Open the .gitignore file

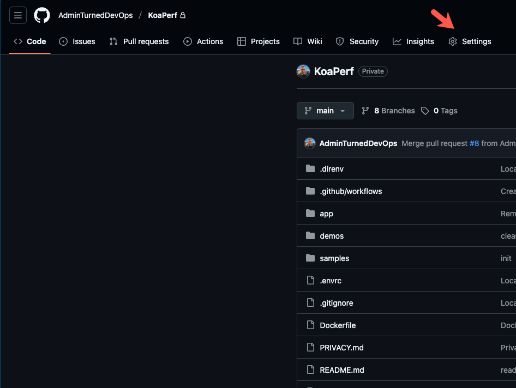[337, 303]
